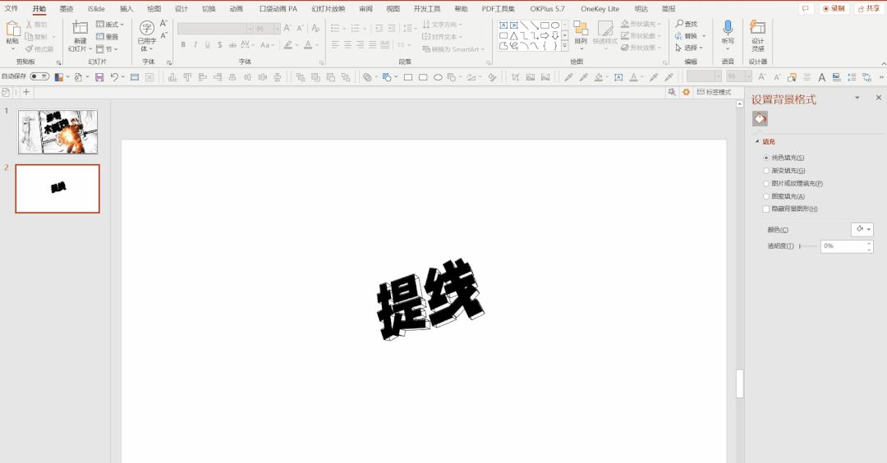The height and width of the screenshot is (463, 887).
Task: Select slide 1 thumbnail
Action: click(57, 131)
